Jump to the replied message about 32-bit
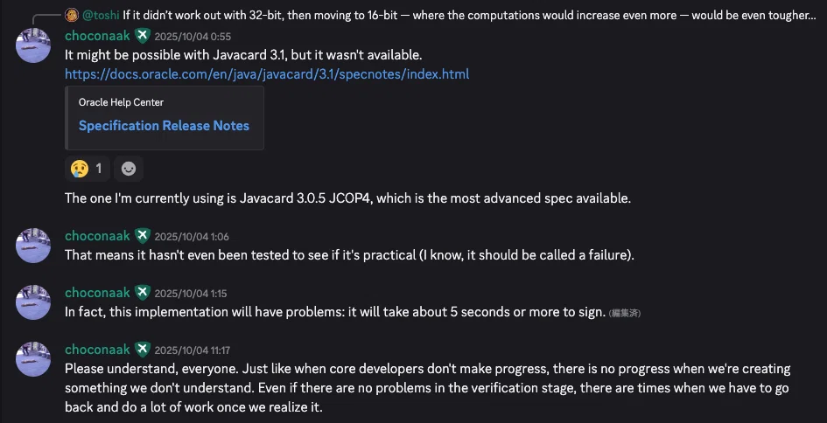 [469, 15]
